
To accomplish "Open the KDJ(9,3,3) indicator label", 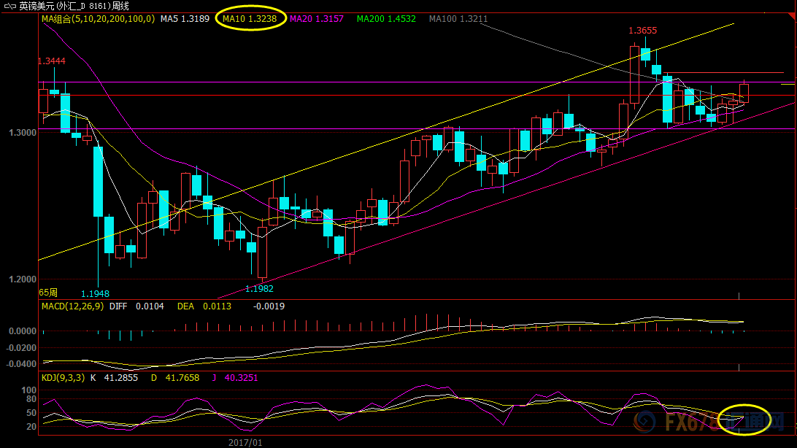I will coord(63,377).
